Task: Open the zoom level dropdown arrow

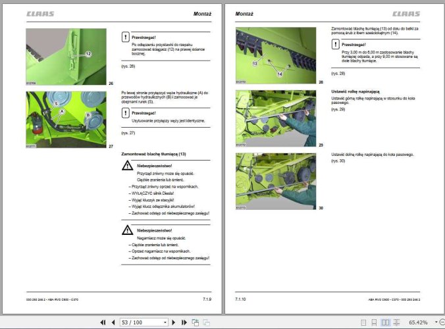Action: point(436,322)
